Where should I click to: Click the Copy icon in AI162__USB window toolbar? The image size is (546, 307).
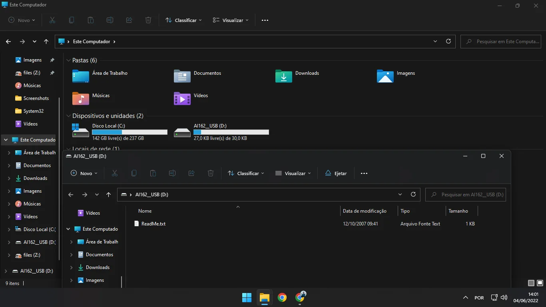click(134, 173)
